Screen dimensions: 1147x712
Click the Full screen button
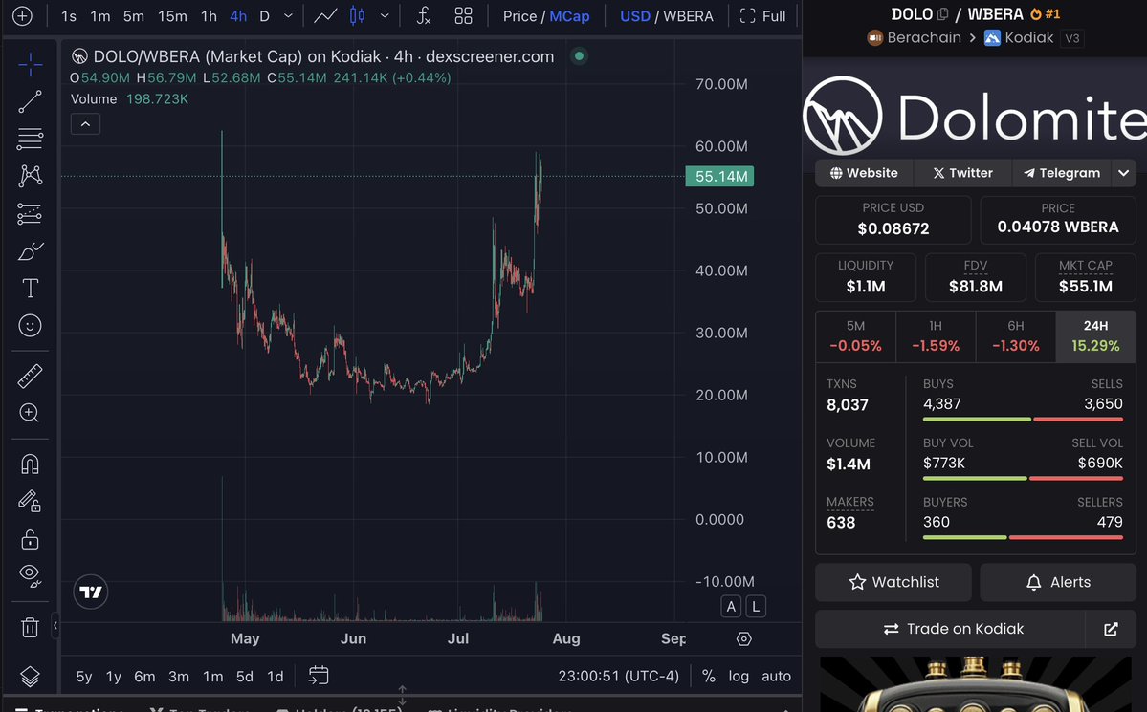click(x=763, y=16)
